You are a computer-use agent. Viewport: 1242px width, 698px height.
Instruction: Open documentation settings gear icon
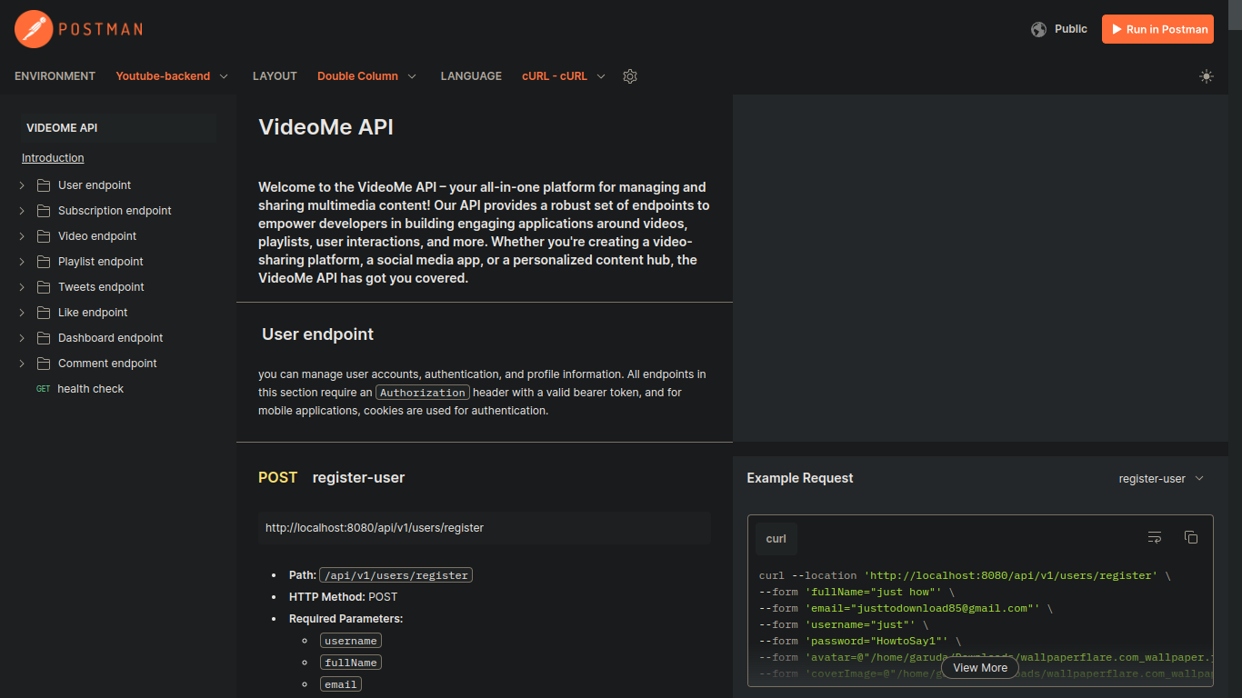[630, 76]
